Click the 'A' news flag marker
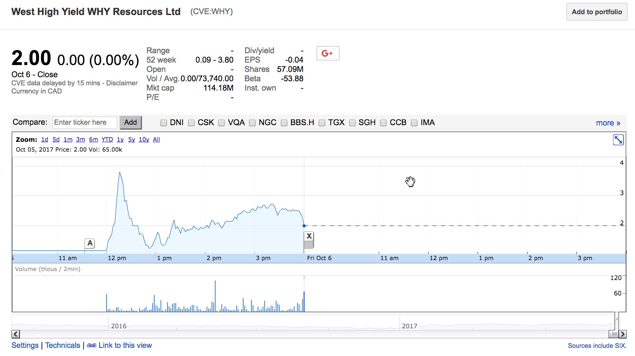635x356 pixels. tap(90, 243)
